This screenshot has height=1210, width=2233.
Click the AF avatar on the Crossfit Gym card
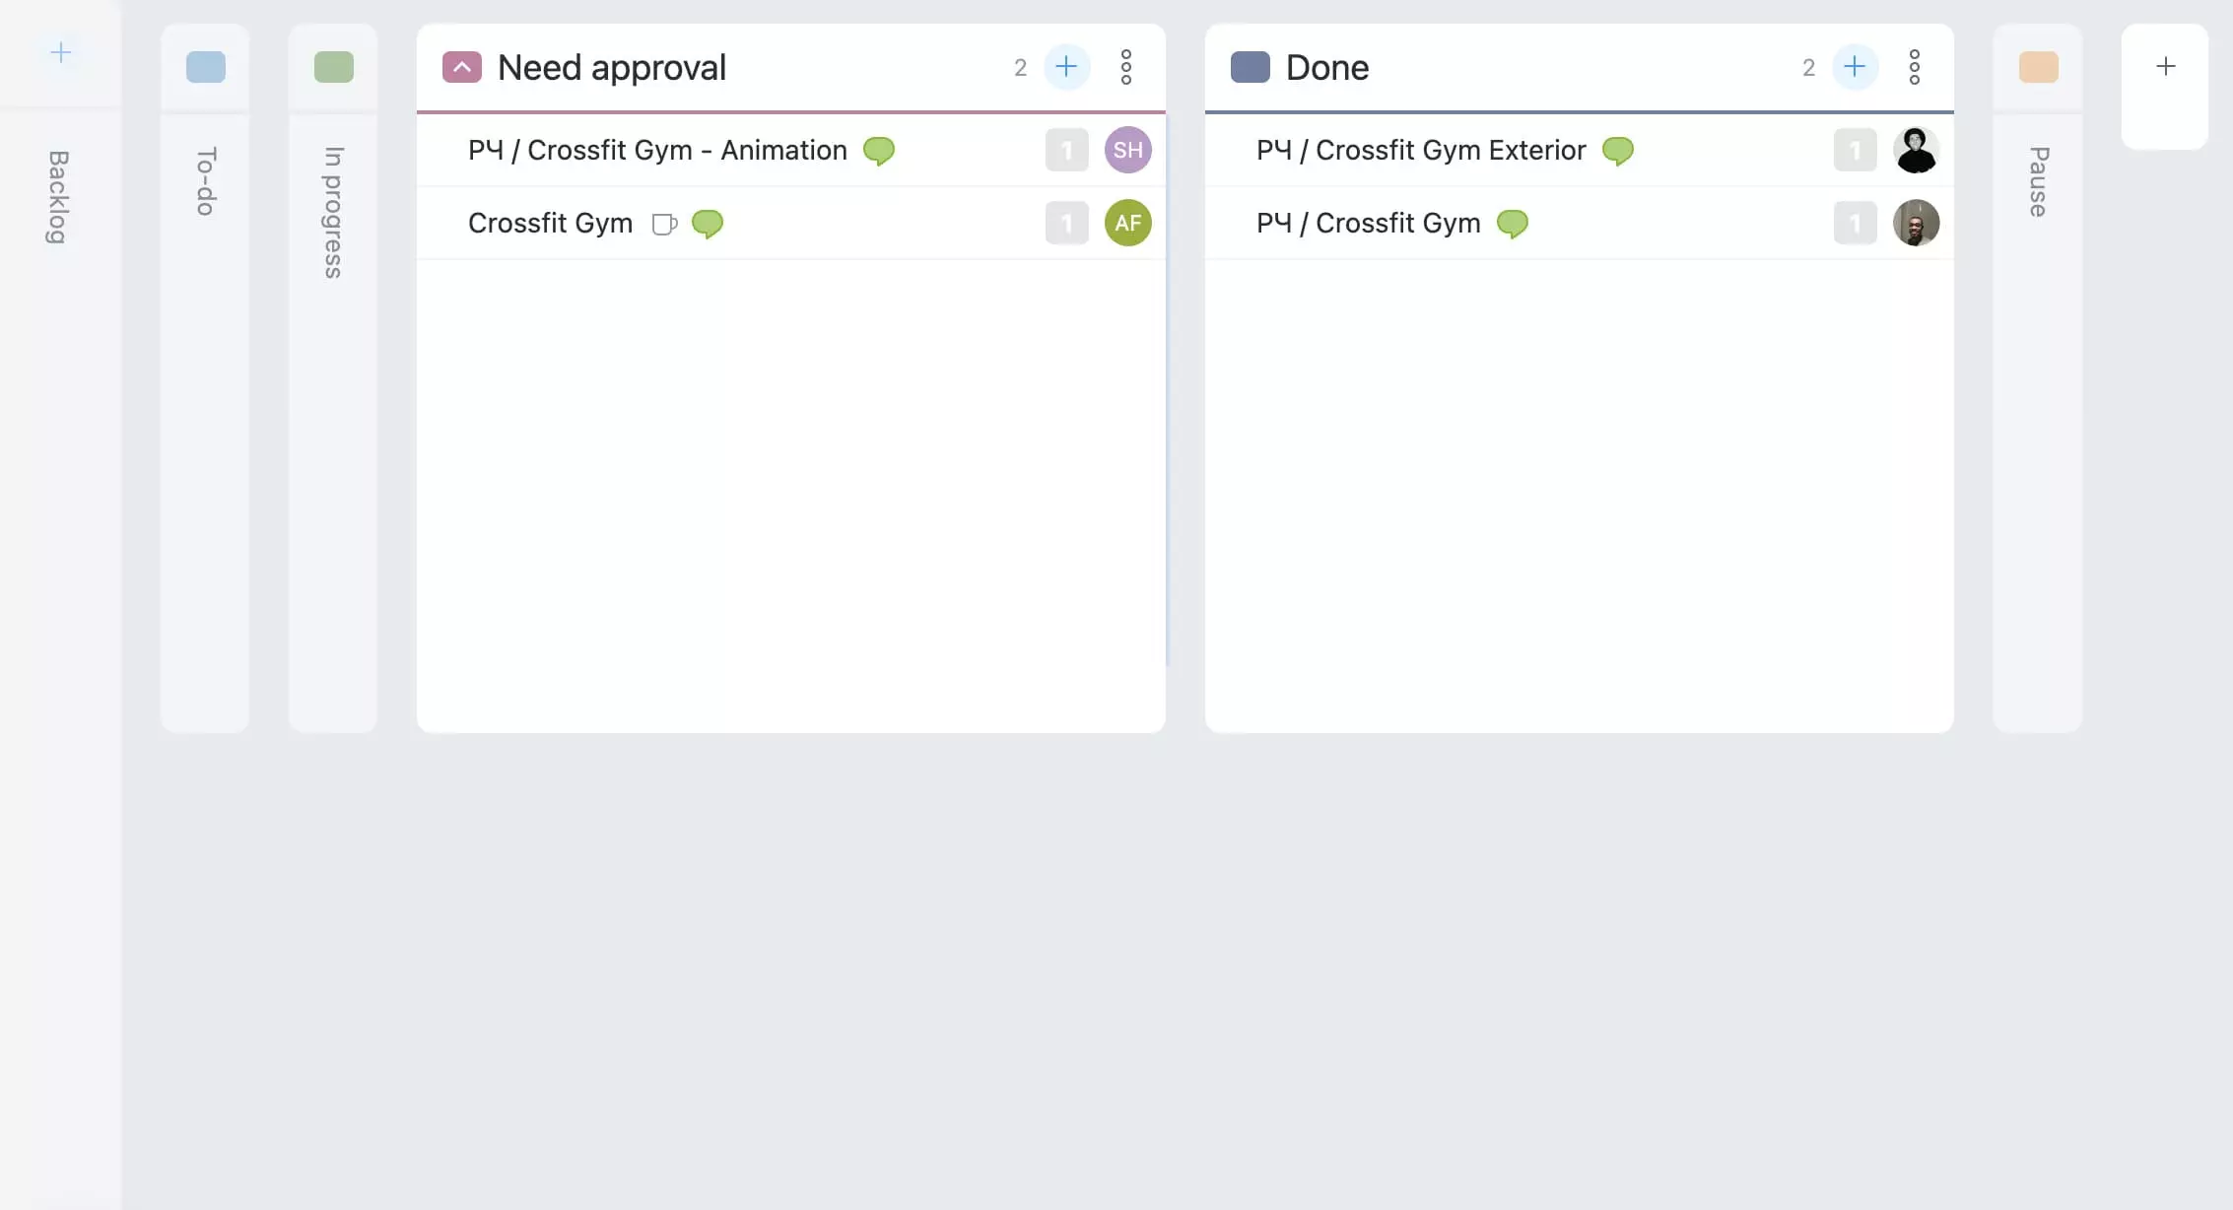click(1127, 223)
